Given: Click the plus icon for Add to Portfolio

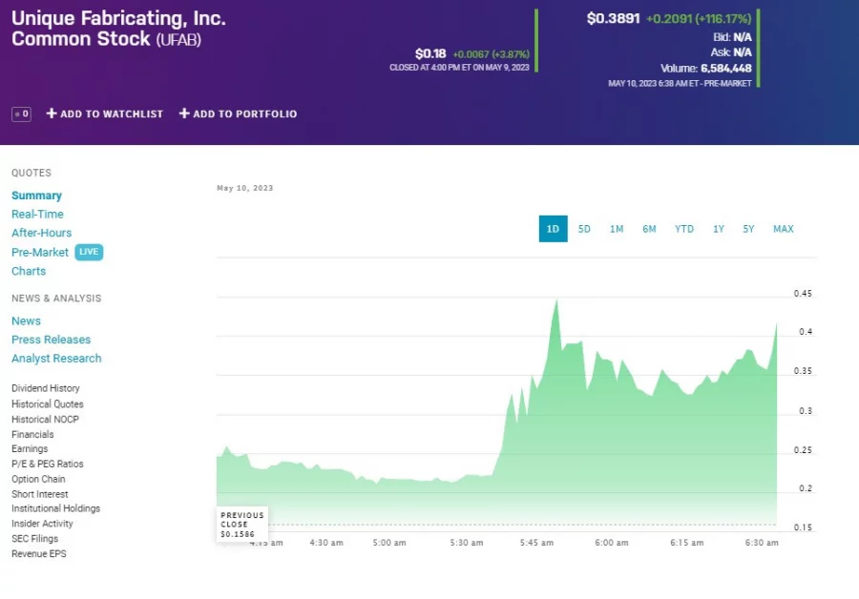Looking at the screenshot, I should coord(184,114).
